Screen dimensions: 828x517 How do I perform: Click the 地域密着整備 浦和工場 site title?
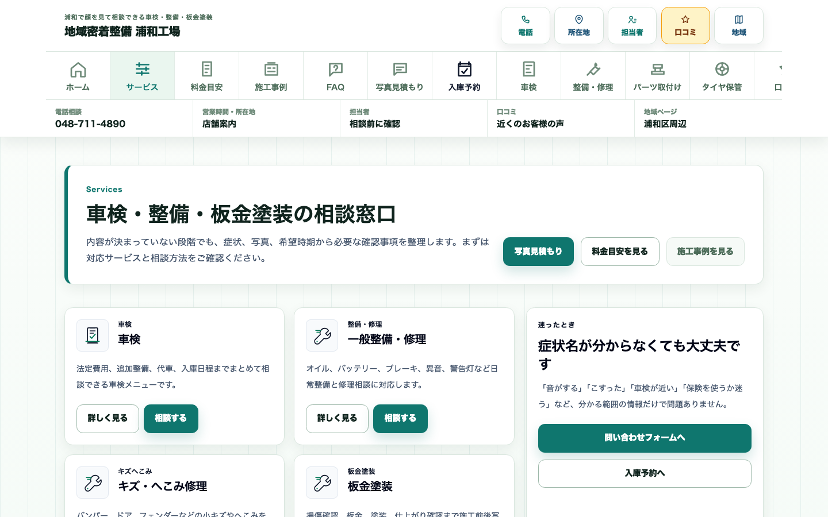point(122,32)
